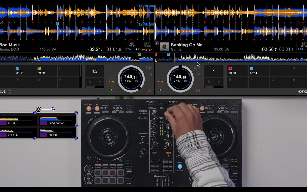
Task: Toggle Quantize Q on deck 1
Action: point(150,74)
